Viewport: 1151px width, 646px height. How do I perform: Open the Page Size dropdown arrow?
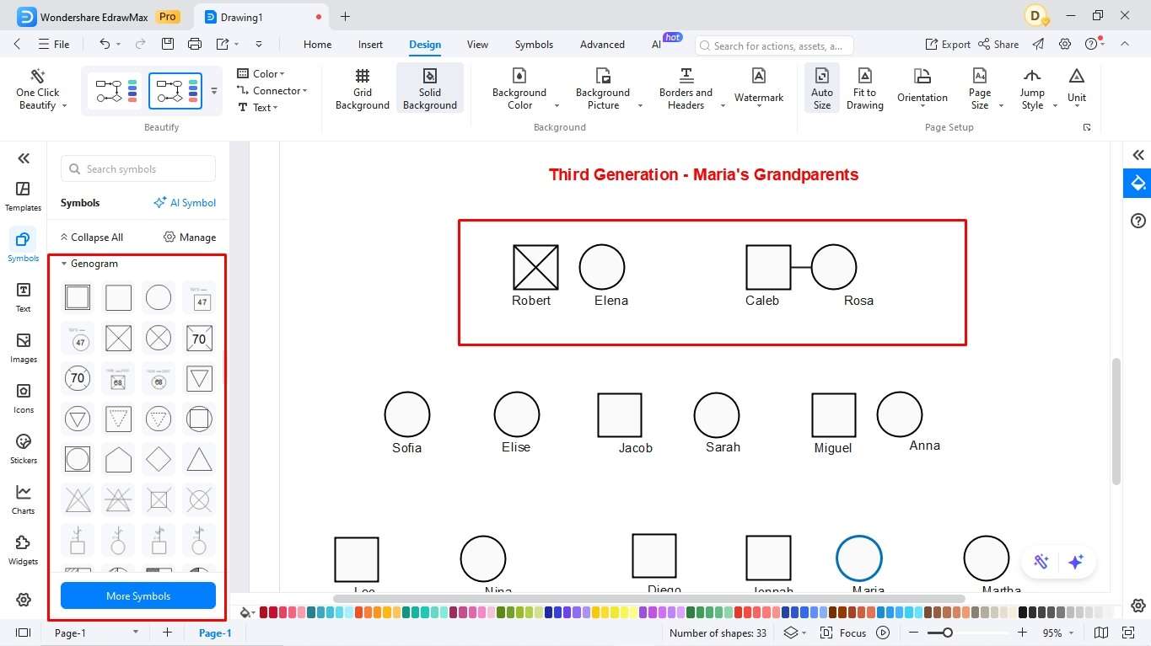coord(1001,106)
